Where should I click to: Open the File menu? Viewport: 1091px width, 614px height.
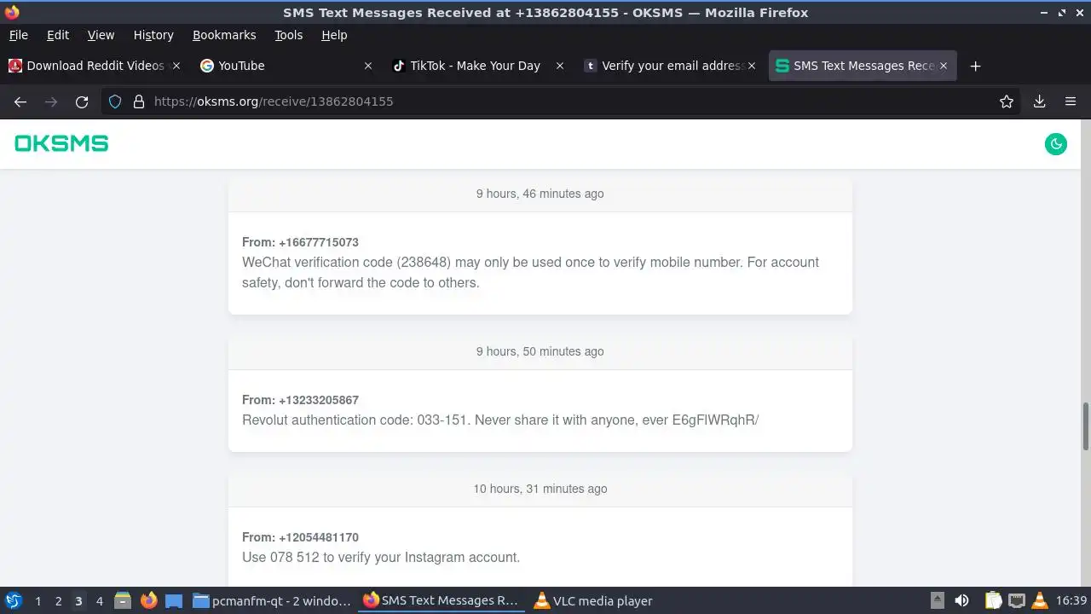19,35
